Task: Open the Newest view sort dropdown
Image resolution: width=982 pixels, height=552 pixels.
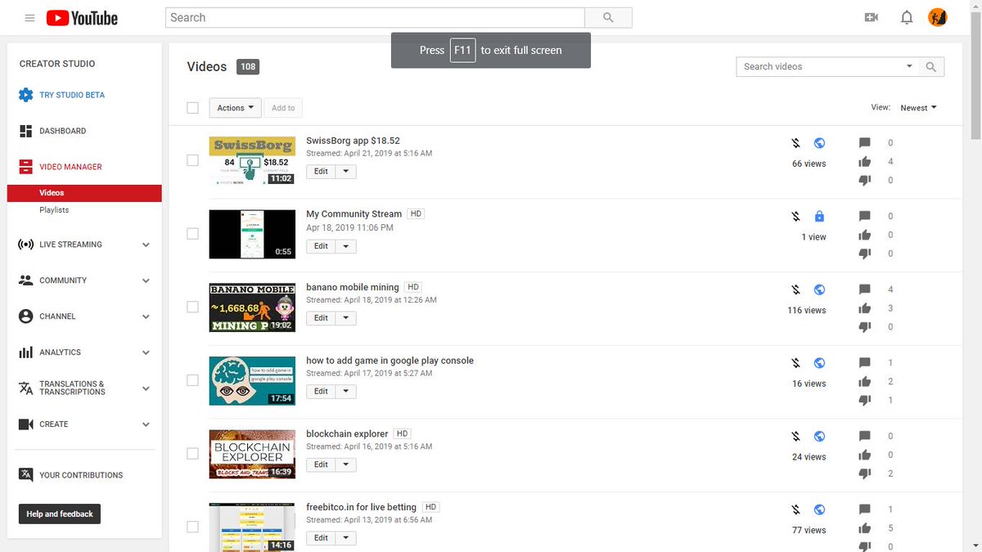Action: click(x=918, y=108)
